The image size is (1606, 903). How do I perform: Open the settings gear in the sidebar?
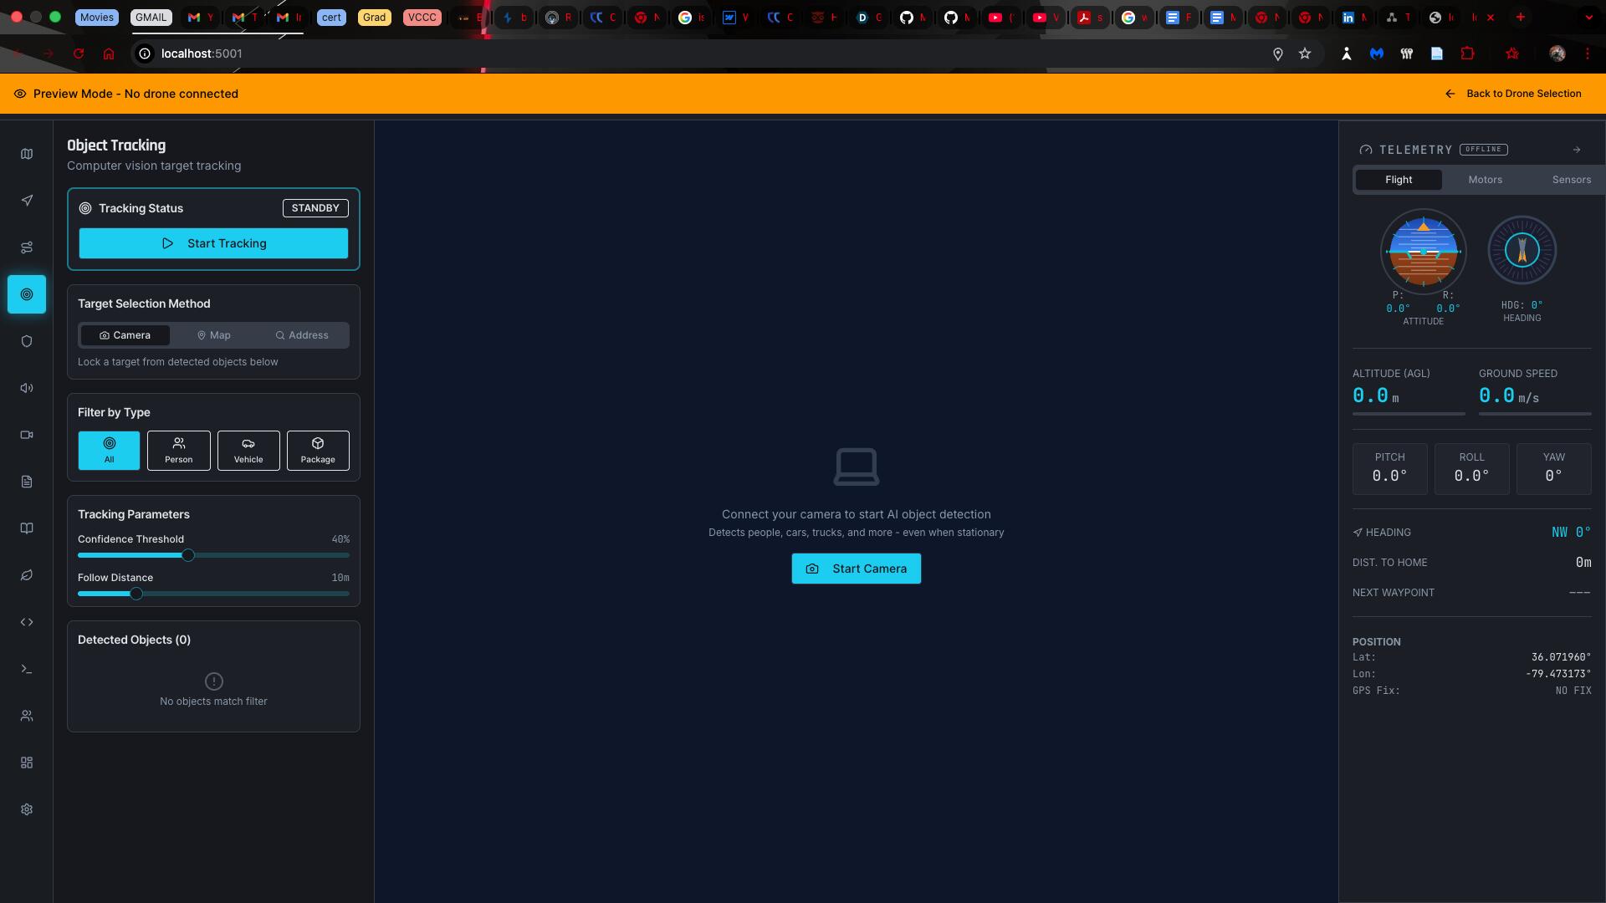(27, 809)
